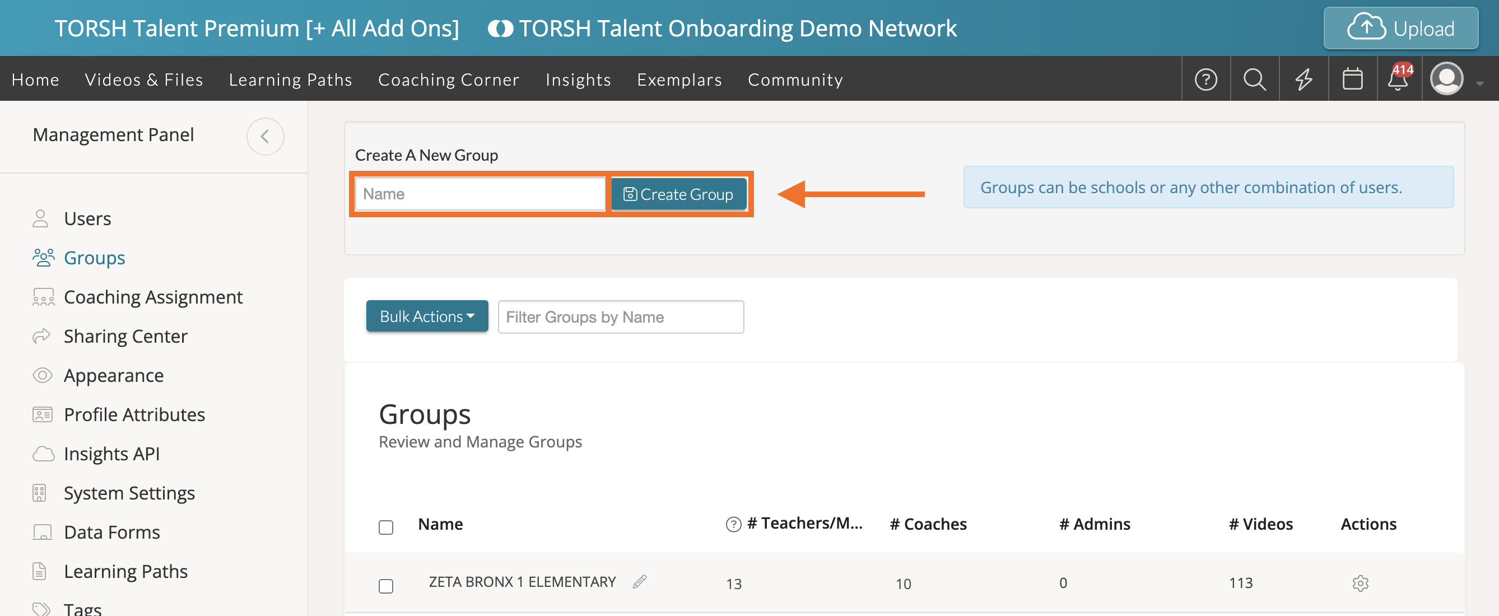
Task: Open Exemplars in the navbar
Action: (x=679, y=79)
